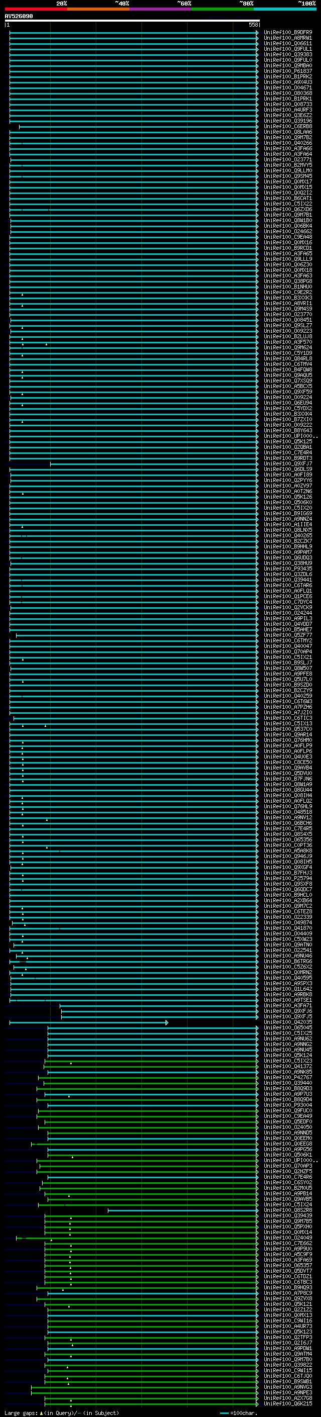
Task: Select the UniRef100_Q9FUL1 hit label
Action: tap(288, 49)
